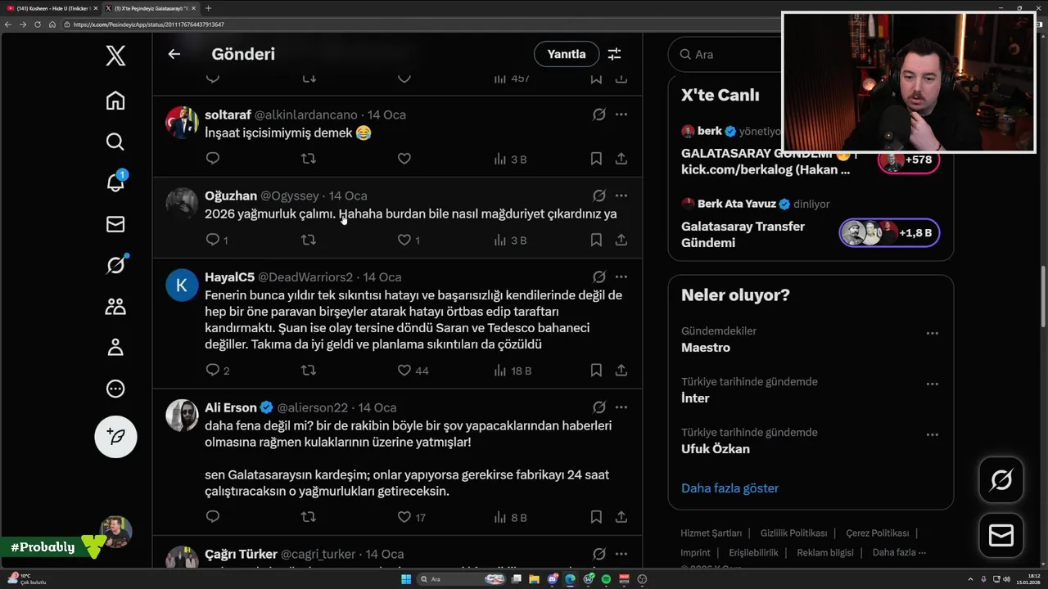Open the account avatar at the sidebar bottom

[115, 533]
